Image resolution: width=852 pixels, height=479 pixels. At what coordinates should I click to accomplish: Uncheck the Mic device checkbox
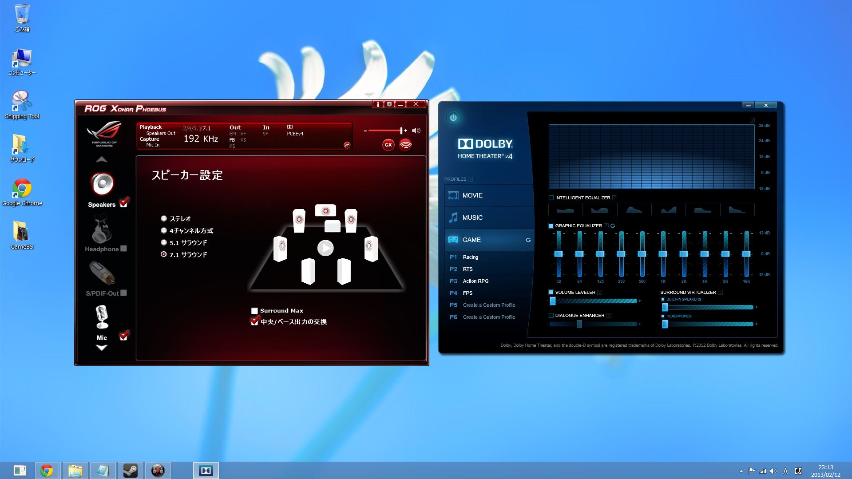pyautogui.click(x=124, y=336)
